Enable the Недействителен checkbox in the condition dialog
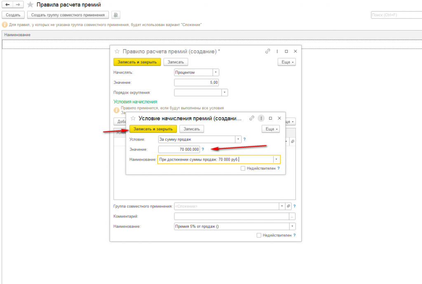Image resolution: width=422 pixels, height=284 pixels. pos(243,168)
